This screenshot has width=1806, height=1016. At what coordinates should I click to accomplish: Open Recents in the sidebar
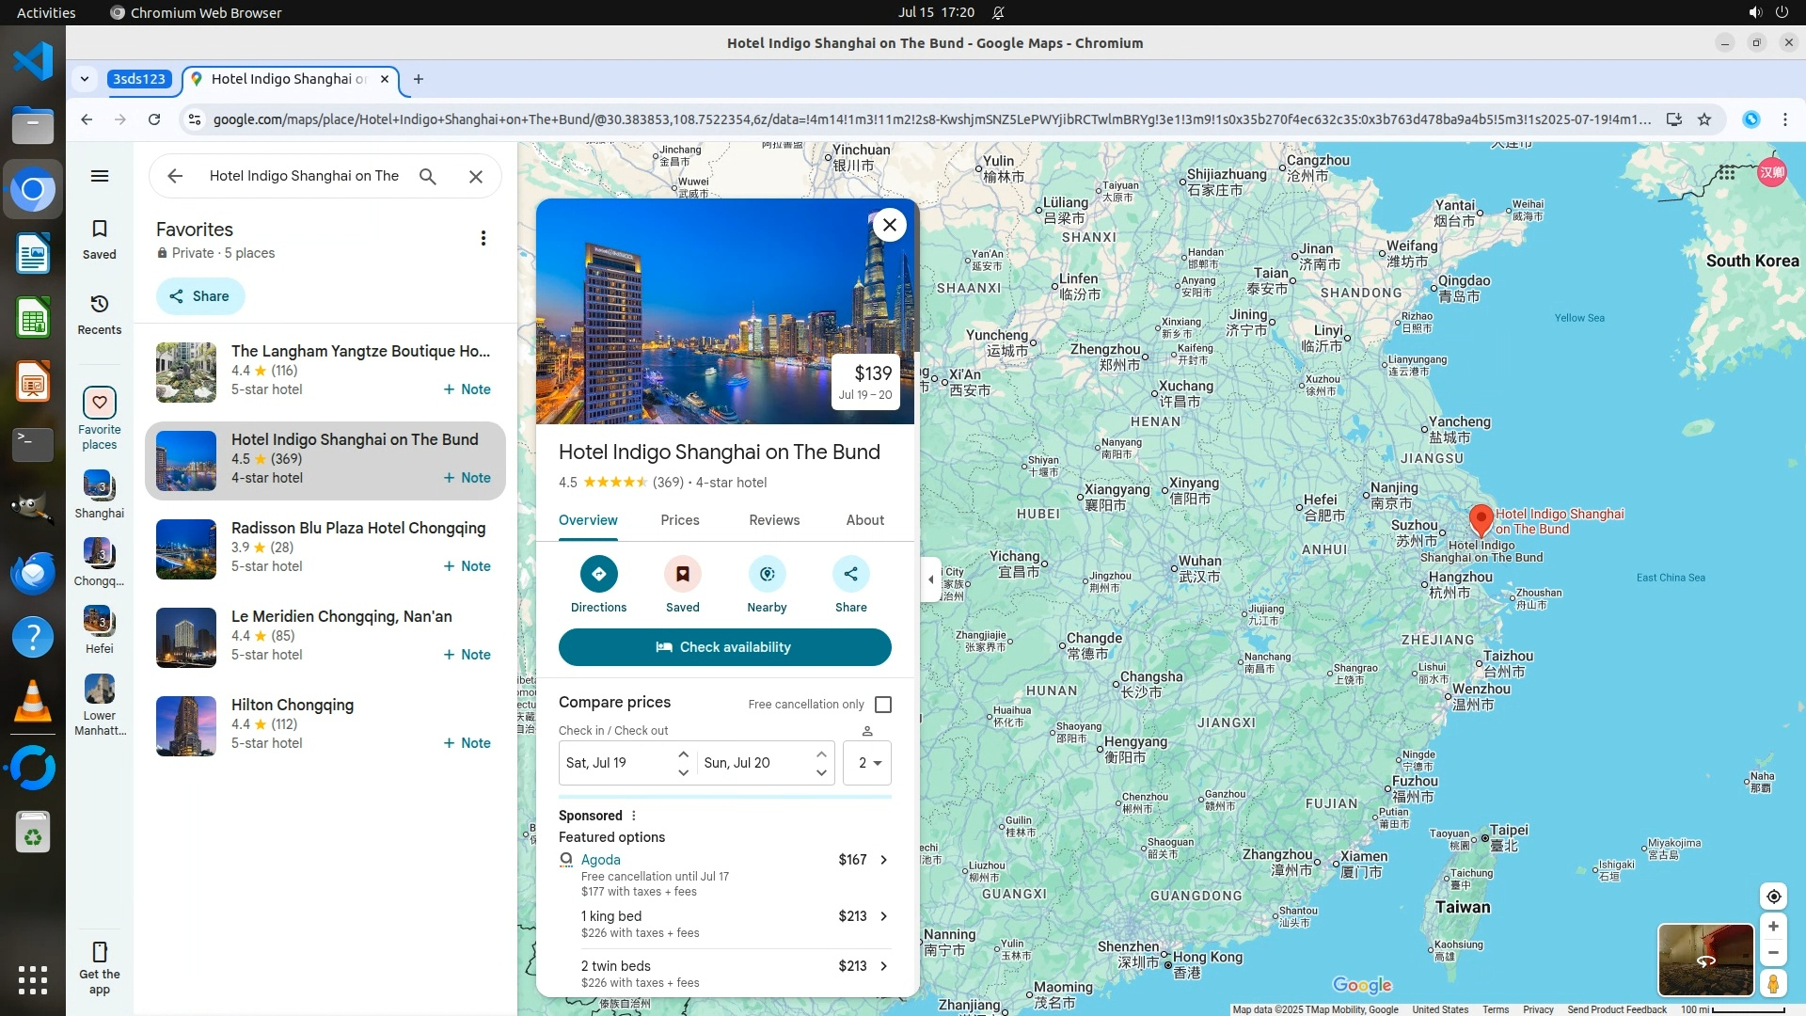[100, 313]
